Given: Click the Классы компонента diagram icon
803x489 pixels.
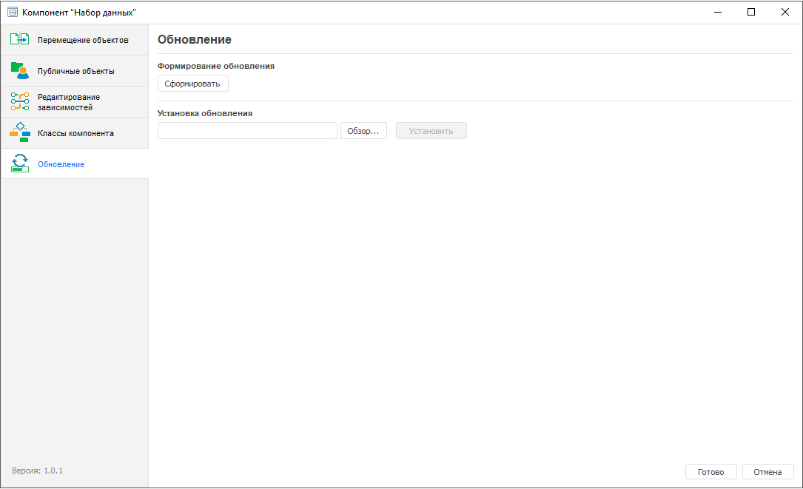Looking at the screenshot, I should pos(20,132).
